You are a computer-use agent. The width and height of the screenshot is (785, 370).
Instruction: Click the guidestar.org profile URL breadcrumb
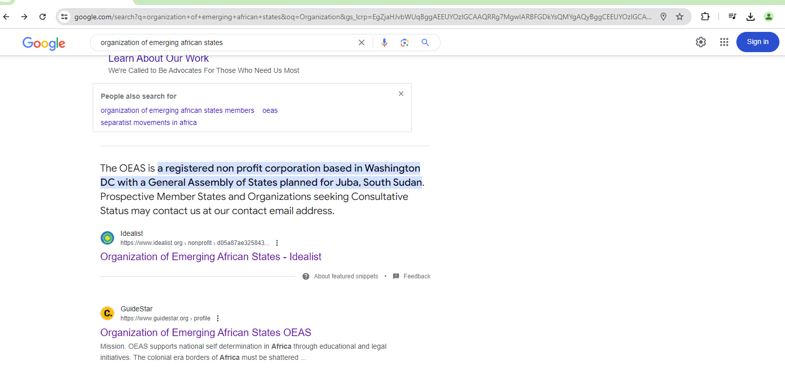(165, 318)
